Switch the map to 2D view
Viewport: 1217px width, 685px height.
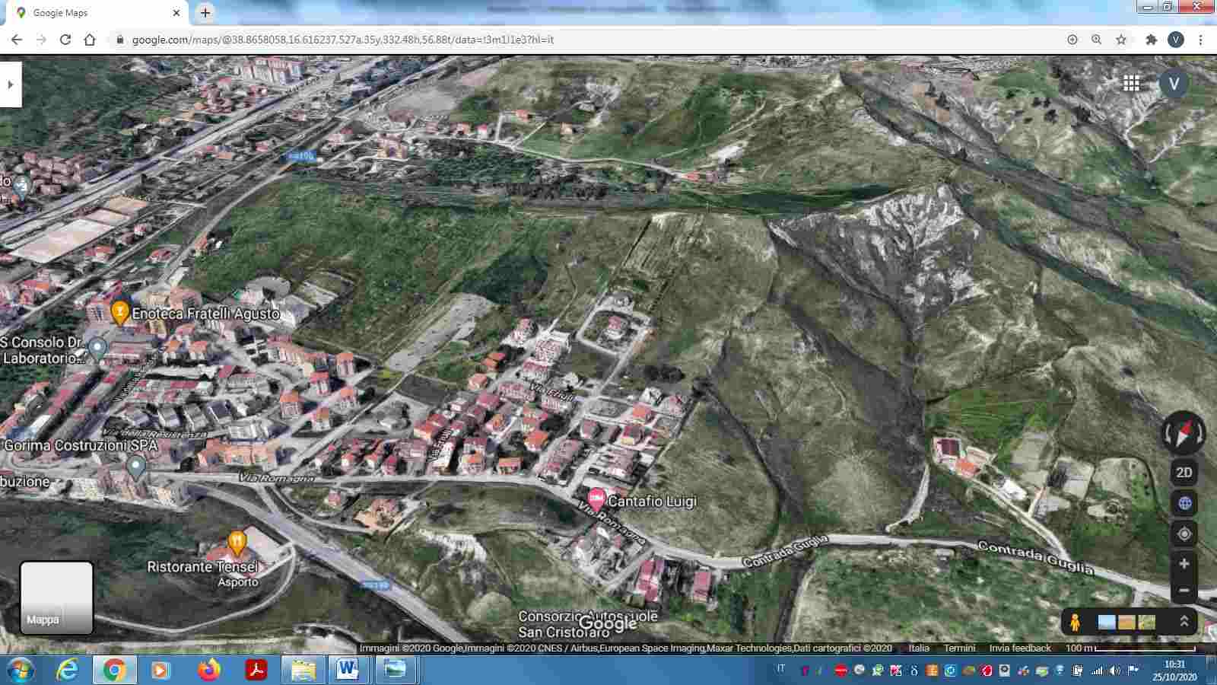pos(1184,473)
